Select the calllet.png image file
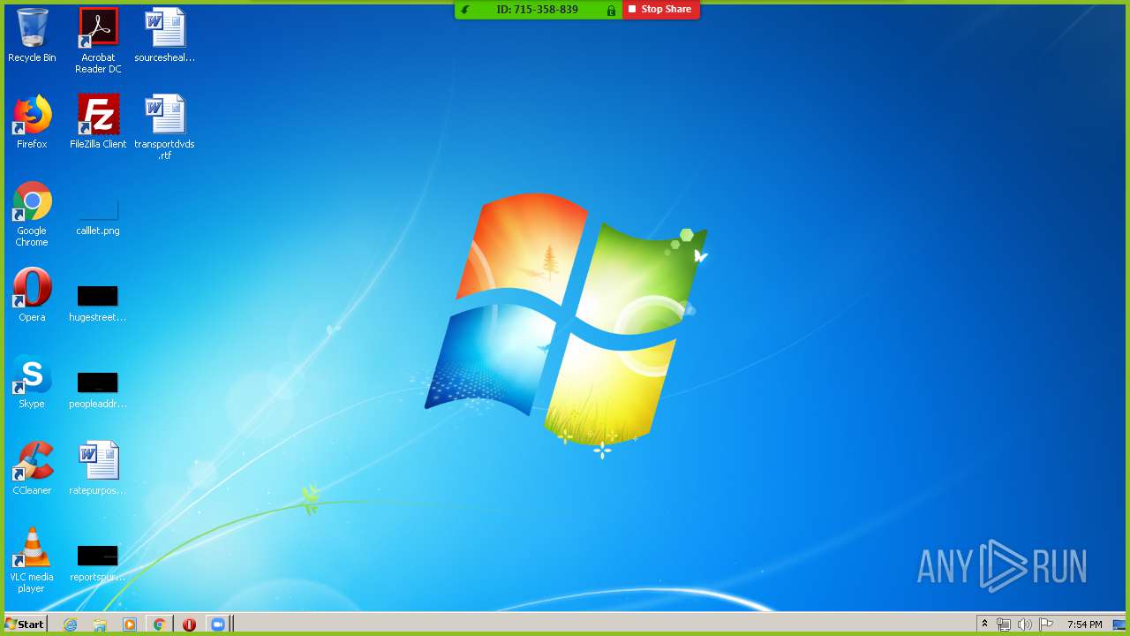 click(98, 216)
